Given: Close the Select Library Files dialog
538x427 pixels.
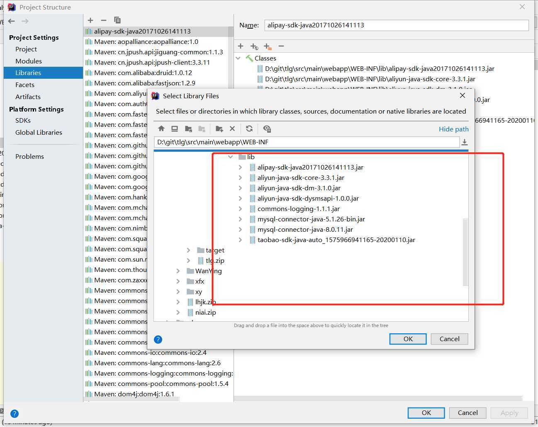Looking at the screenshot, I should 463,95.
